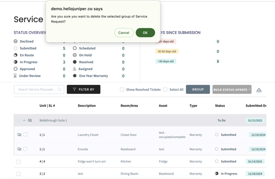Open the Filter By options
The height and width of the screenshot is (179, 275).
(83, 89)
